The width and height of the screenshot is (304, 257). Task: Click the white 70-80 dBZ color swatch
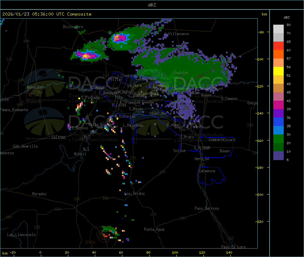pos(278,29)
